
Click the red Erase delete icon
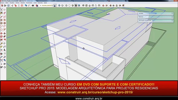22,6
